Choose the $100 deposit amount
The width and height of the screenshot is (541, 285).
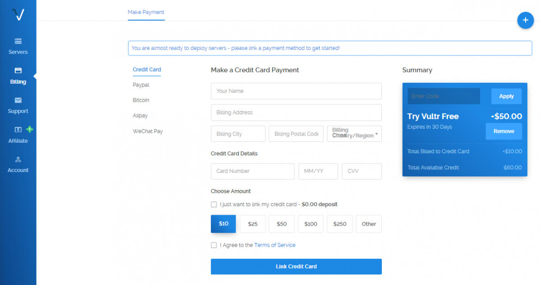point(311,224)
